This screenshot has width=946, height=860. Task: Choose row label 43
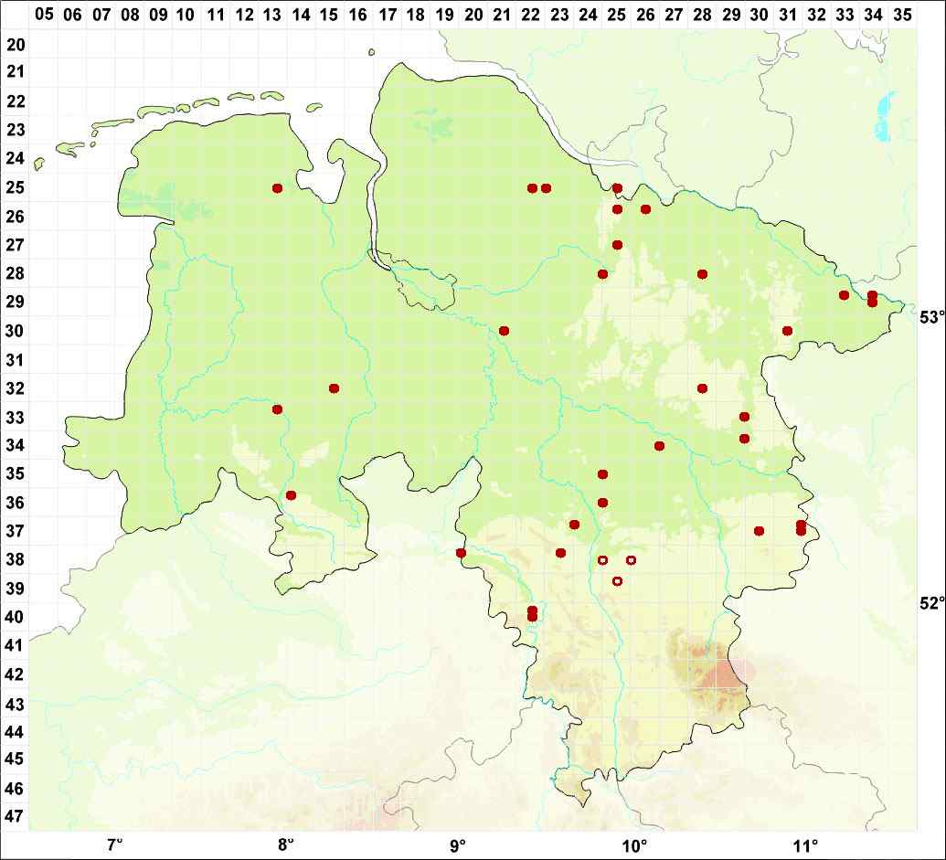pyautogui.click(x=16, y=704)
